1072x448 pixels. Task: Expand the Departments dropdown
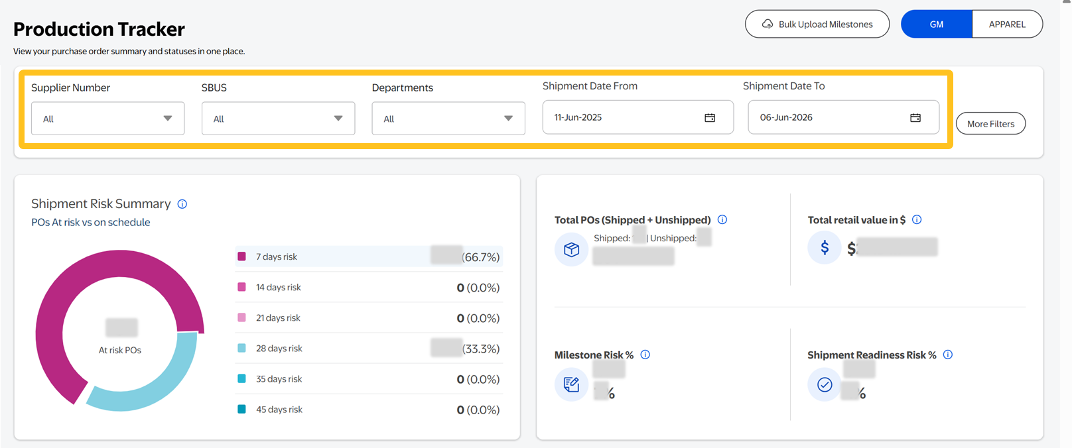(448, 119)
